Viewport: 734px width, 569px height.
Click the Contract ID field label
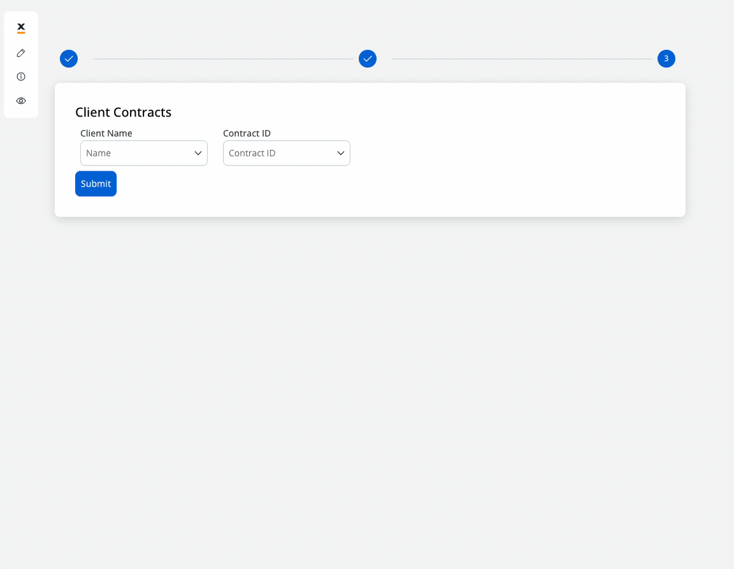point(247,133)
